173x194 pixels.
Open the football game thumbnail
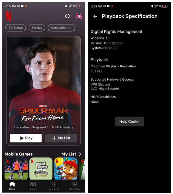[x=16, y=169]
